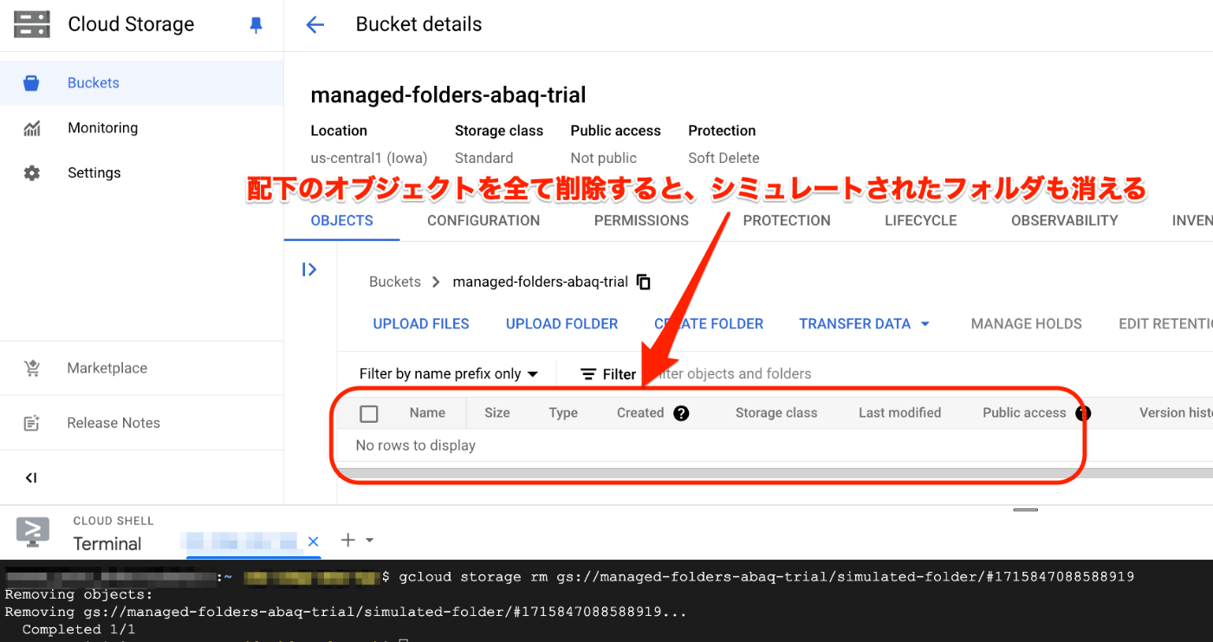Click the Upload Files button

(x=421, y=324)
